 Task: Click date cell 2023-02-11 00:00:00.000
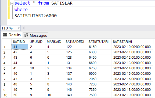coord(132,52)
